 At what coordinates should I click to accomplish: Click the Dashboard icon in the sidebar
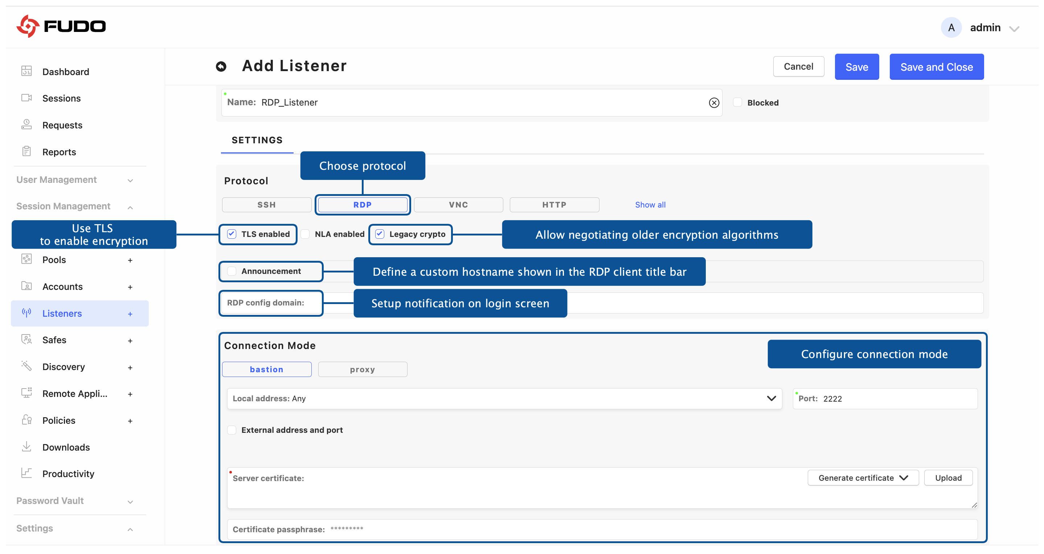(27, 71)
